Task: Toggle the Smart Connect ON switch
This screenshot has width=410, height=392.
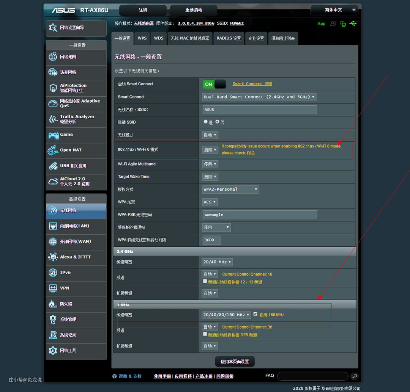Action: point(214,84)
